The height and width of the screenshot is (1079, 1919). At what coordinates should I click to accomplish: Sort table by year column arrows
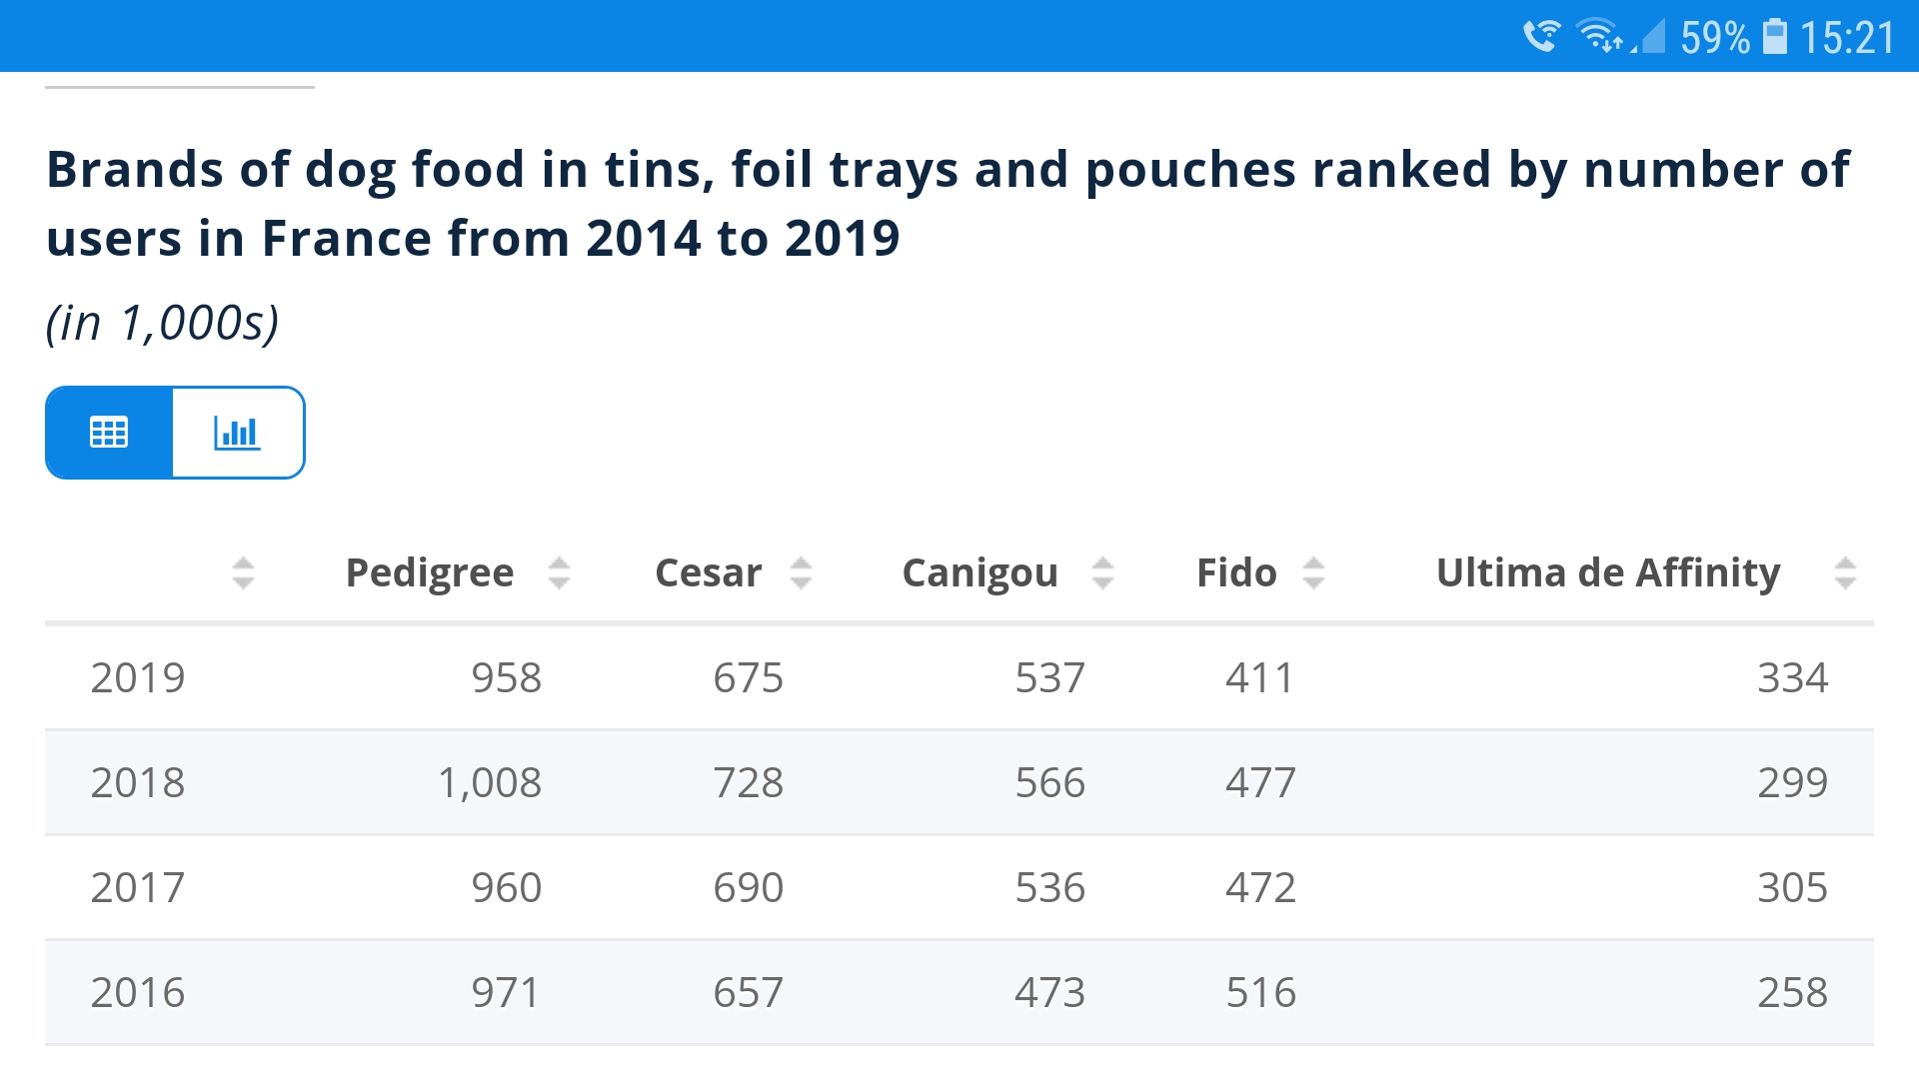(243, 573)
